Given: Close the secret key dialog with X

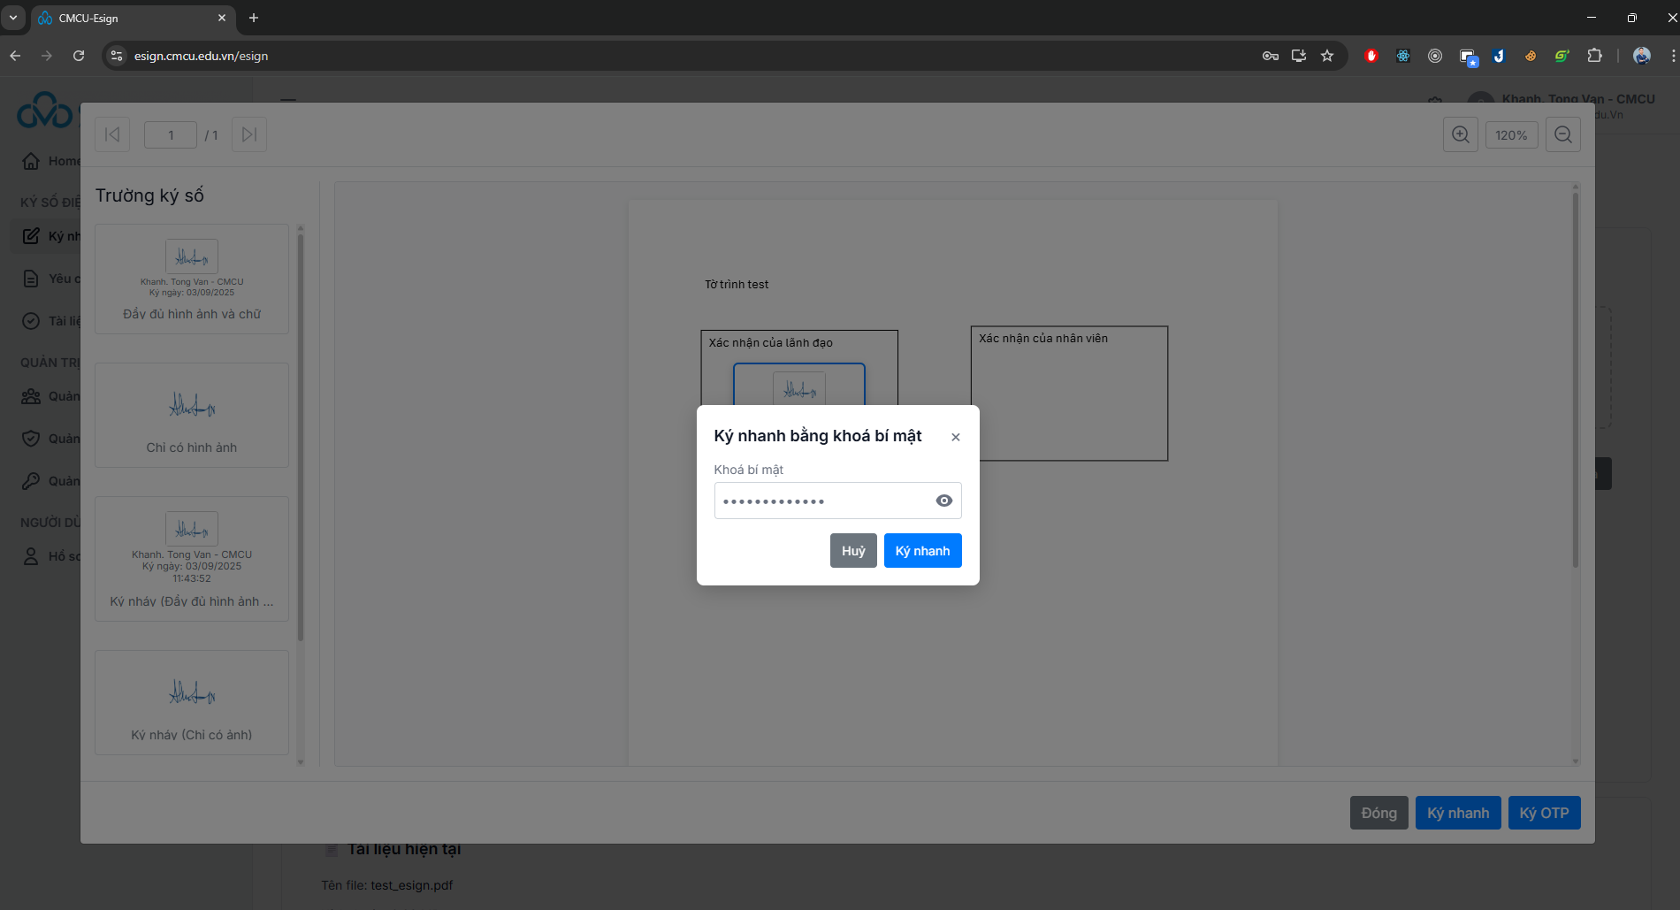Looking at the screenshot, I should tap(955, 437).
